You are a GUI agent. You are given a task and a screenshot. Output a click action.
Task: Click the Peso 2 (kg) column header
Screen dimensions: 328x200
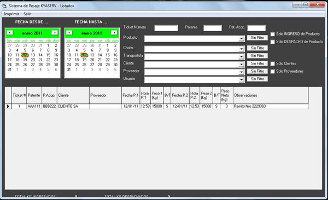(206, 95)
